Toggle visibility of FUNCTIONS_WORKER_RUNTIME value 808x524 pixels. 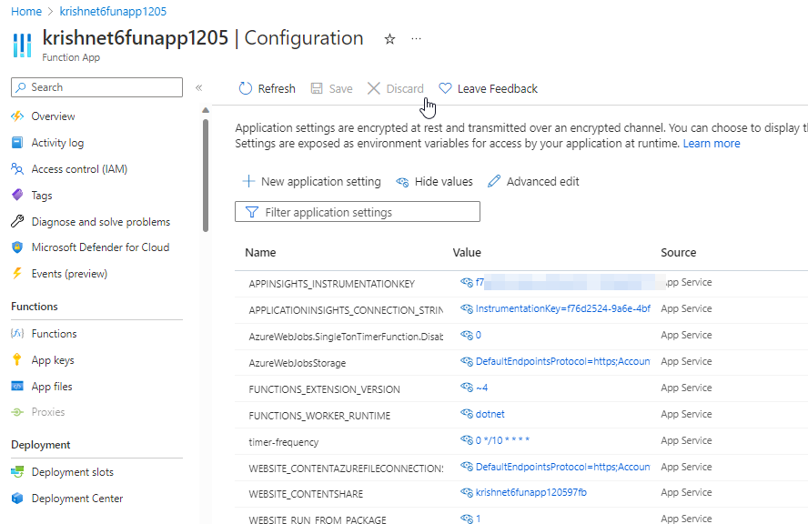(467, 414)
